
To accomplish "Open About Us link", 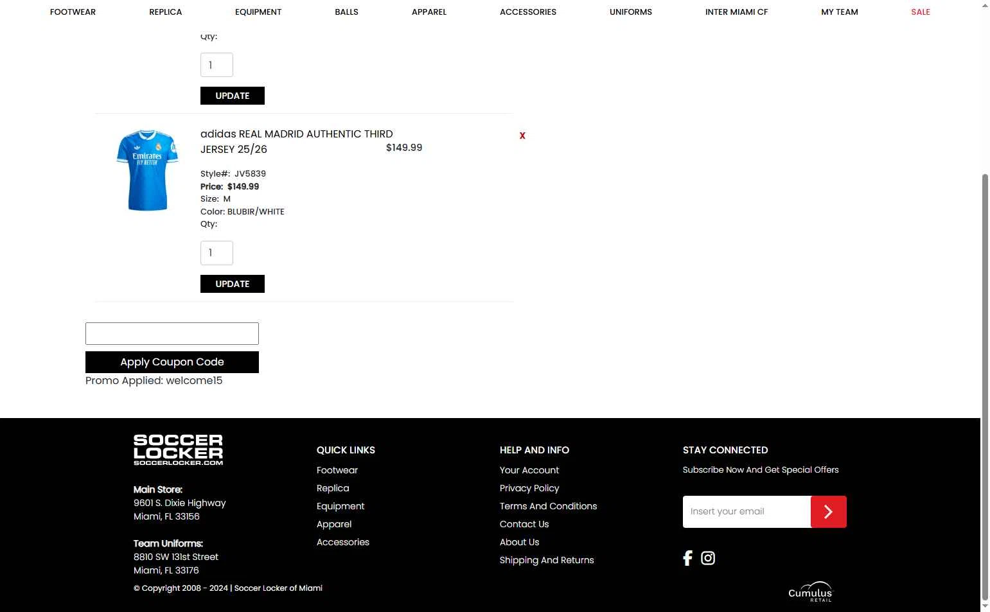I will pos(520,542).
